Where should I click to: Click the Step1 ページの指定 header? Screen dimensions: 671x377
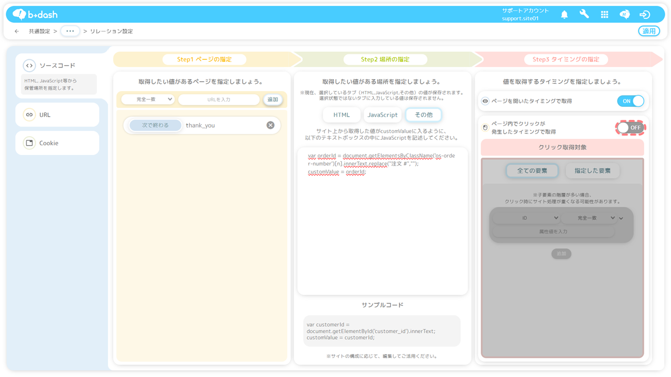click(204, 59)
